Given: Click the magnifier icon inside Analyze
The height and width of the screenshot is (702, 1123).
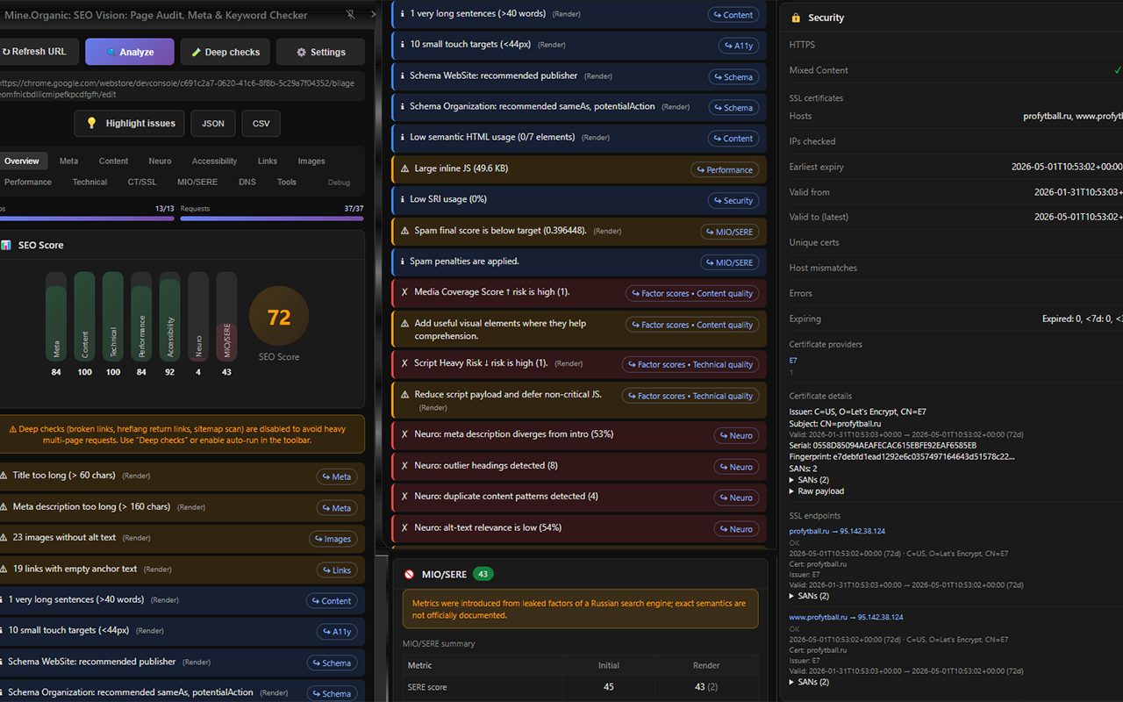Looking at the screenshot, I should pyautogui.click(x=111, y=52).
